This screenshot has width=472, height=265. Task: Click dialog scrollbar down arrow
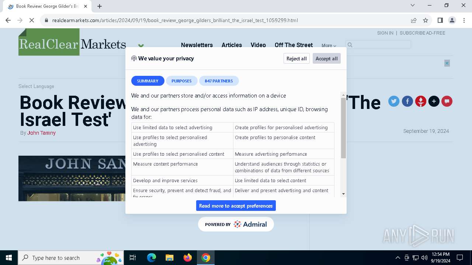click(x=343, y=194)
